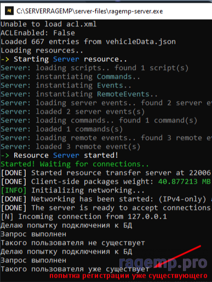
Task: Click 'loaded 3 remote event(s)' line
Action: pyautogui.click(x=71, y=146)
